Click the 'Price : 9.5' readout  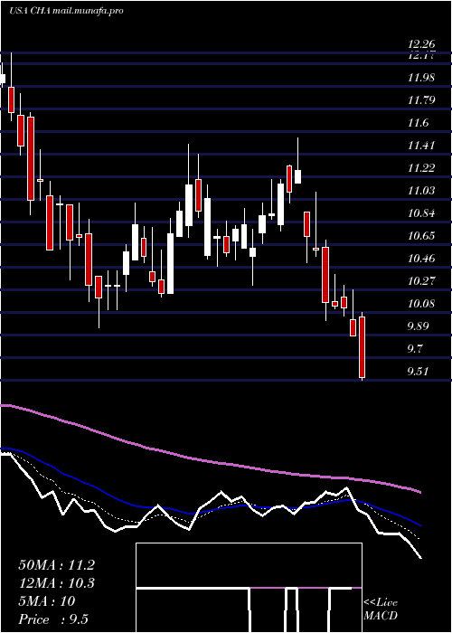click(x=53, y=619)
